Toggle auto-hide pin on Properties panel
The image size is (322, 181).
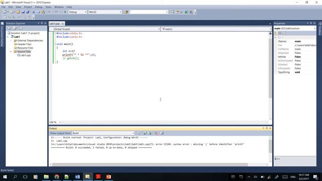[311, 24]
